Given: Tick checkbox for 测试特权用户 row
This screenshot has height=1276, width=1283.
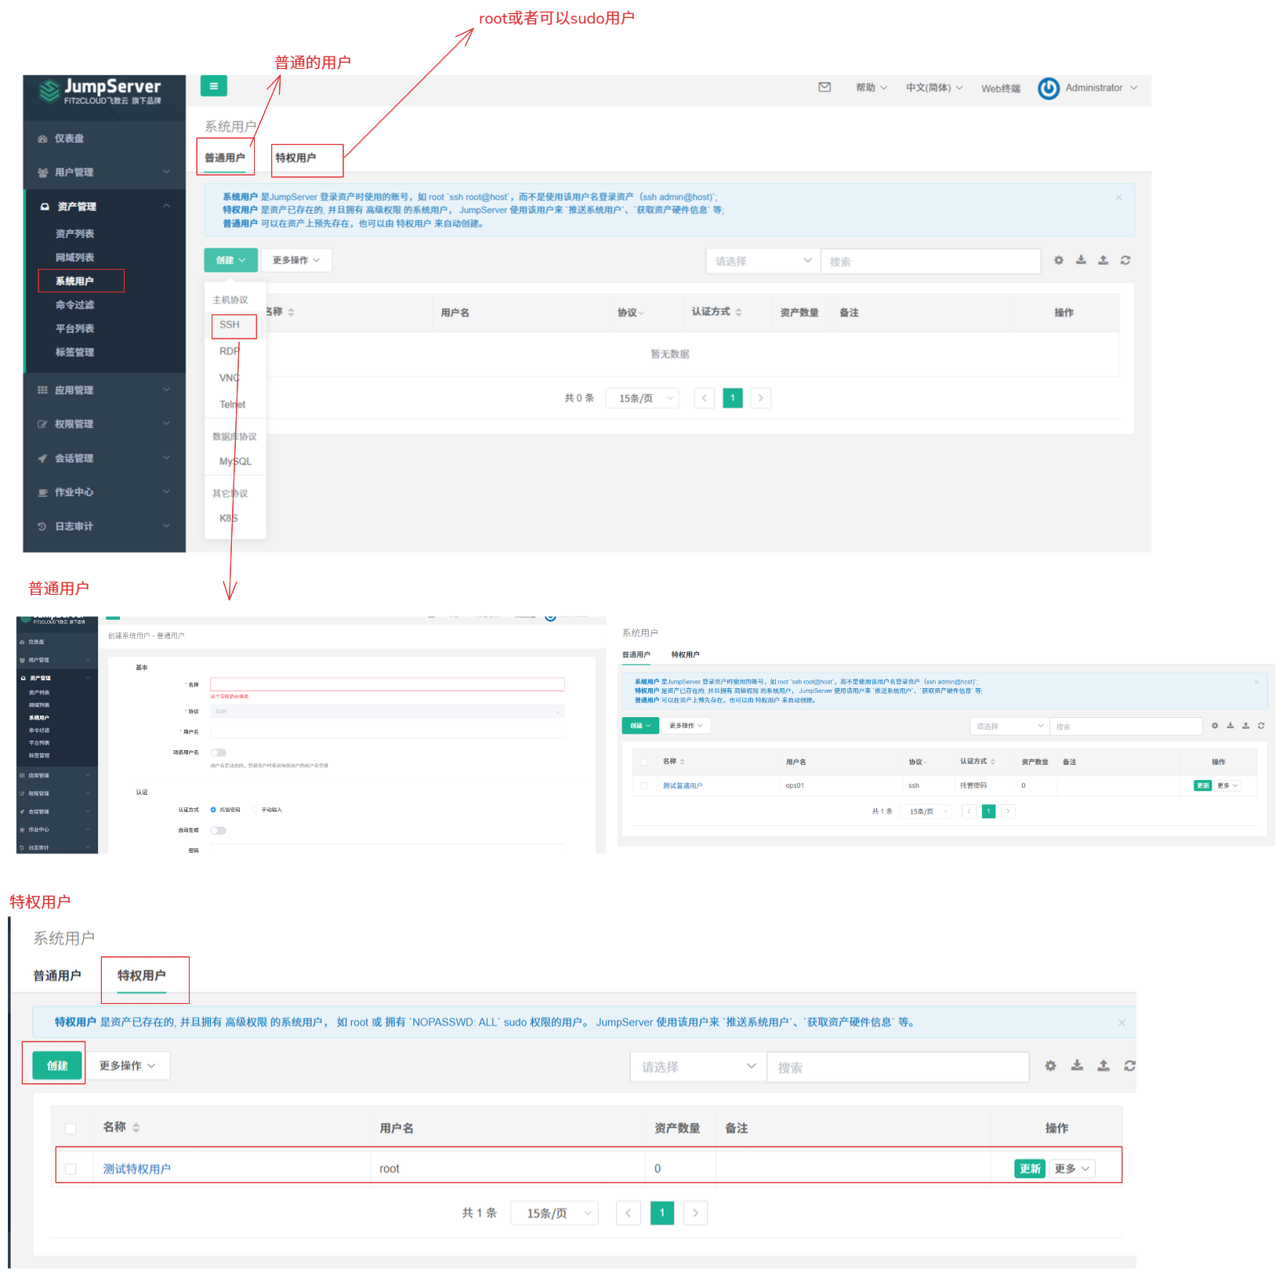Looking at the screenshot, I should click(x=71, y=1169).
